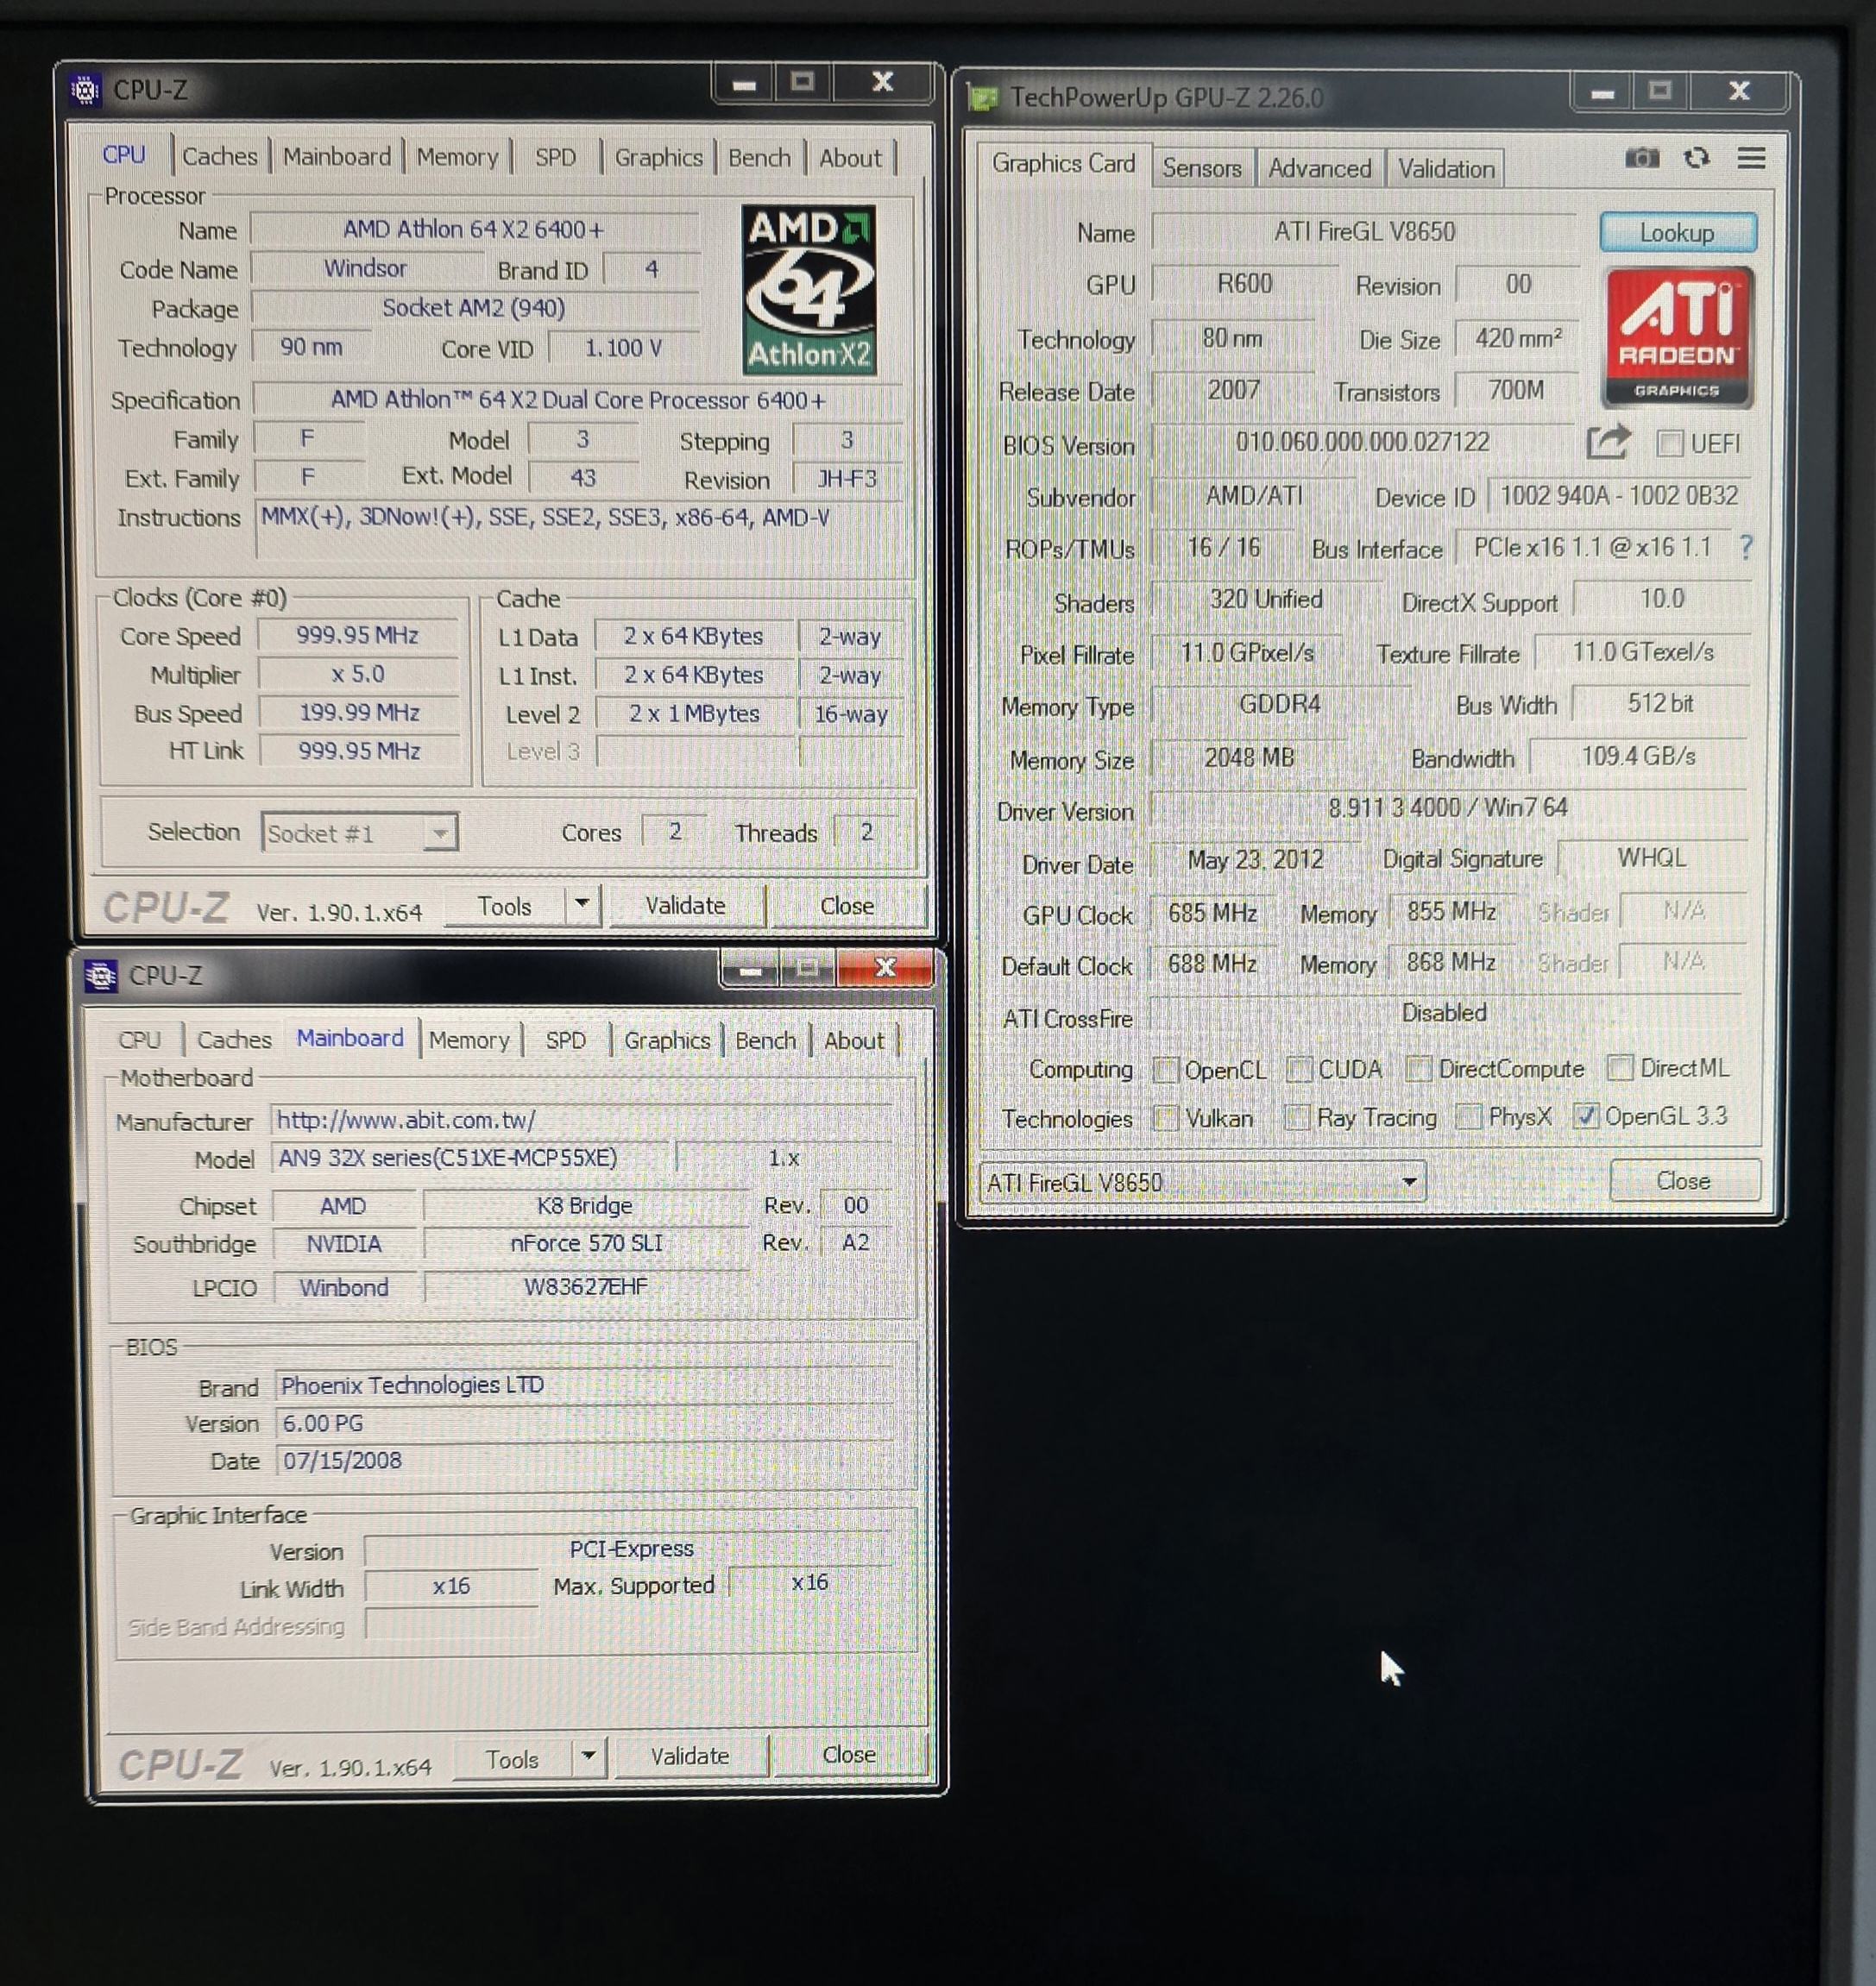Open the Advanced tab in GPU-Z
1876x1986 pixels.
tap(1319, 168)
